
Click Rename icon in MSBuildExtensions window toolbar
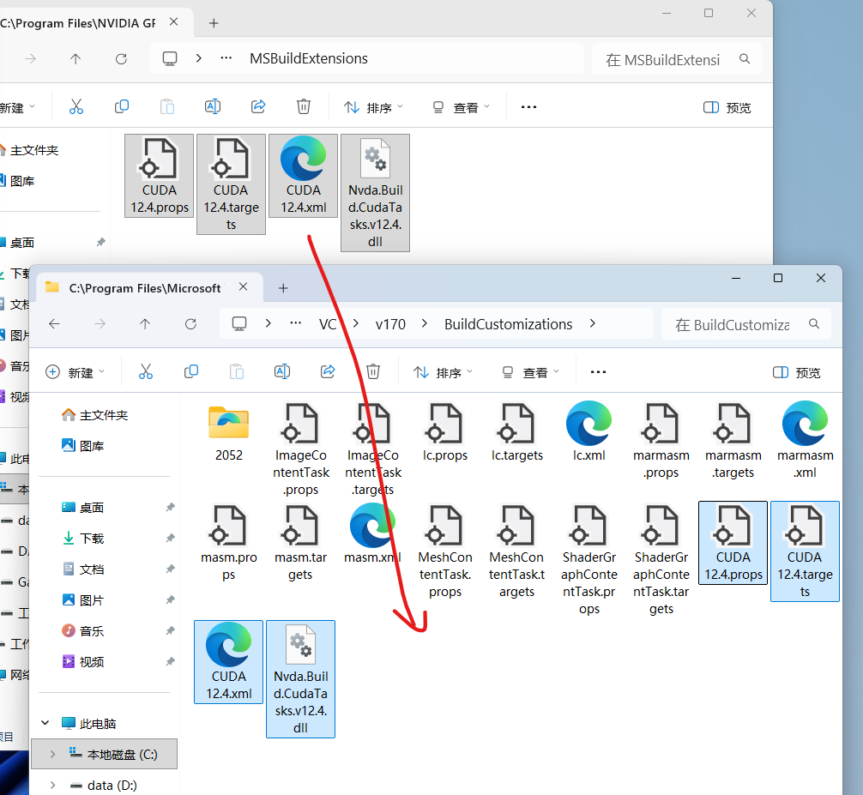point(213,106)
